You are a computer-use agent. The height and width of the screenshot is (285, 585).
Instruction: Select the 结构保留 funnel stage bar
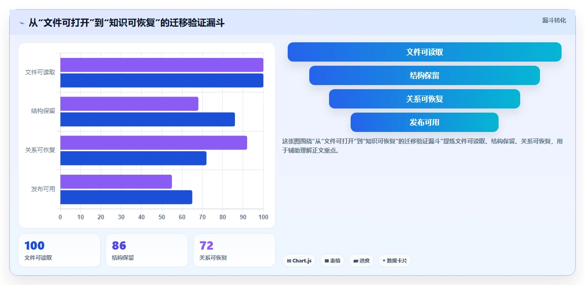coord(424,75)
